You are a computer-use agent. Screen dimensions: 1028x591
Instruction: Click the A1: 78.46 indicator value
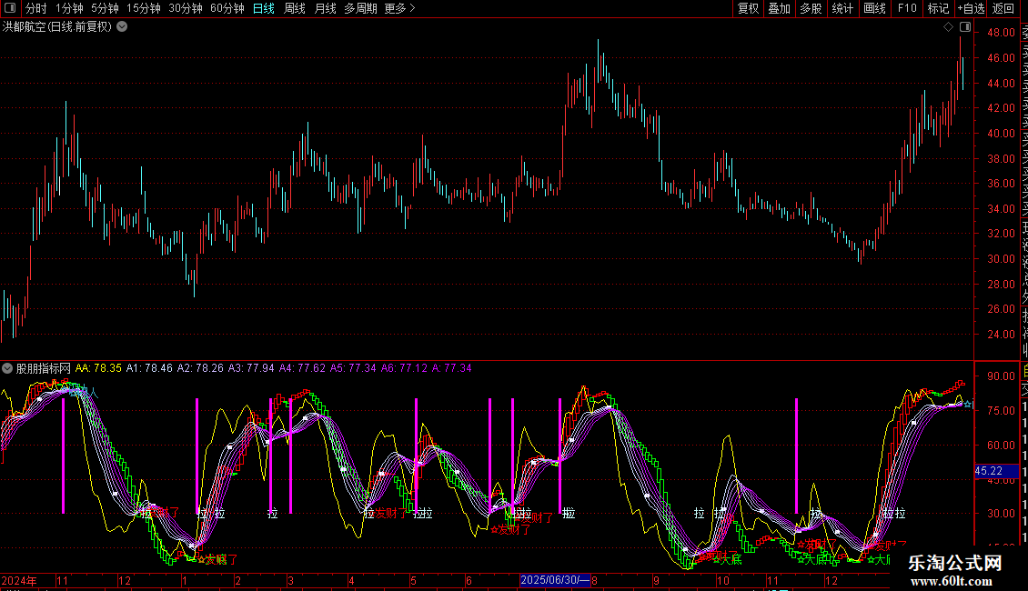pyautogui.click(x=149, y=368)
